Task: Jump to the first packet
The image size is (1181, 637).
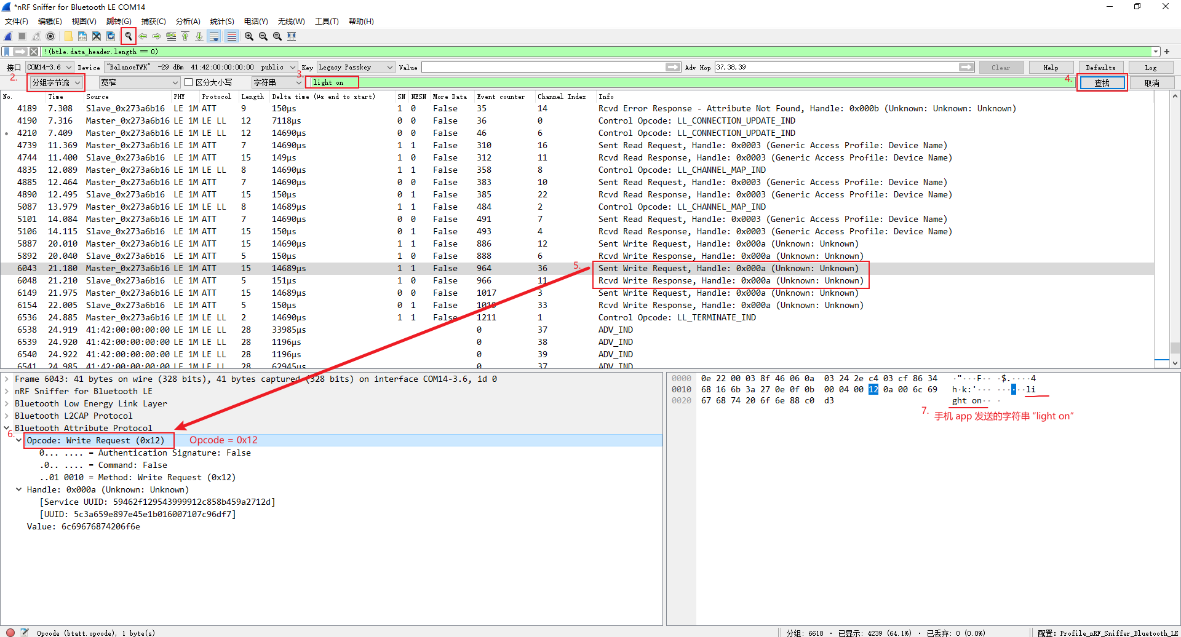Action: pyautogui.click(x=185, y=36)
